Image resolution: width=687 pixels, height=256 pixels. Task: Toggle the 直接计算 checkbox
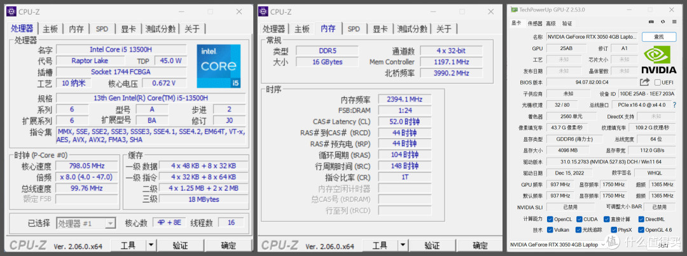tap(606, 219)
